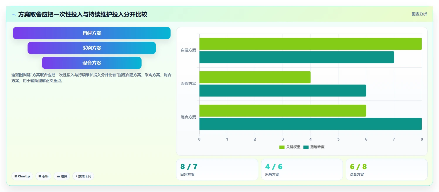
Task: Click the 采购方案 teal 落地难度 bar
Action: tap(283, 91)
